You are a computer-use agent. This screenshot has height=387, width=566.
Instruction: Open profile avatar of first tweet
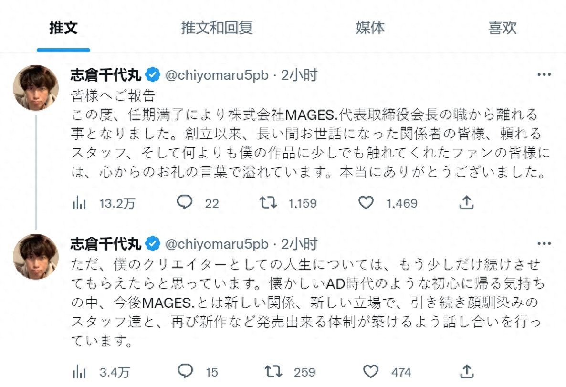[x=36, y=87]
